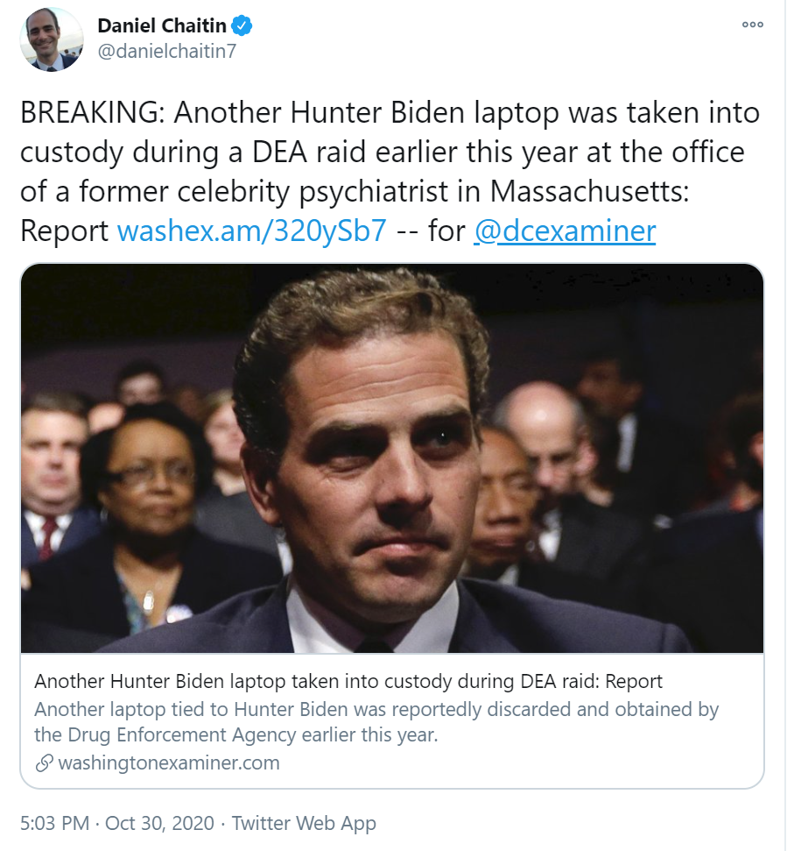
Task: Open the Twitter Web App source link
Action: click(x=305, y=824)
